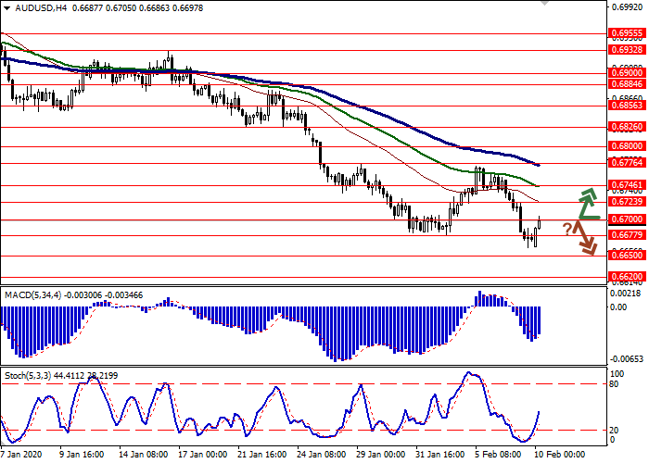Click the 0.66200 bottom price label
Viewport: 649px width, 463px height.
(626, 276)
